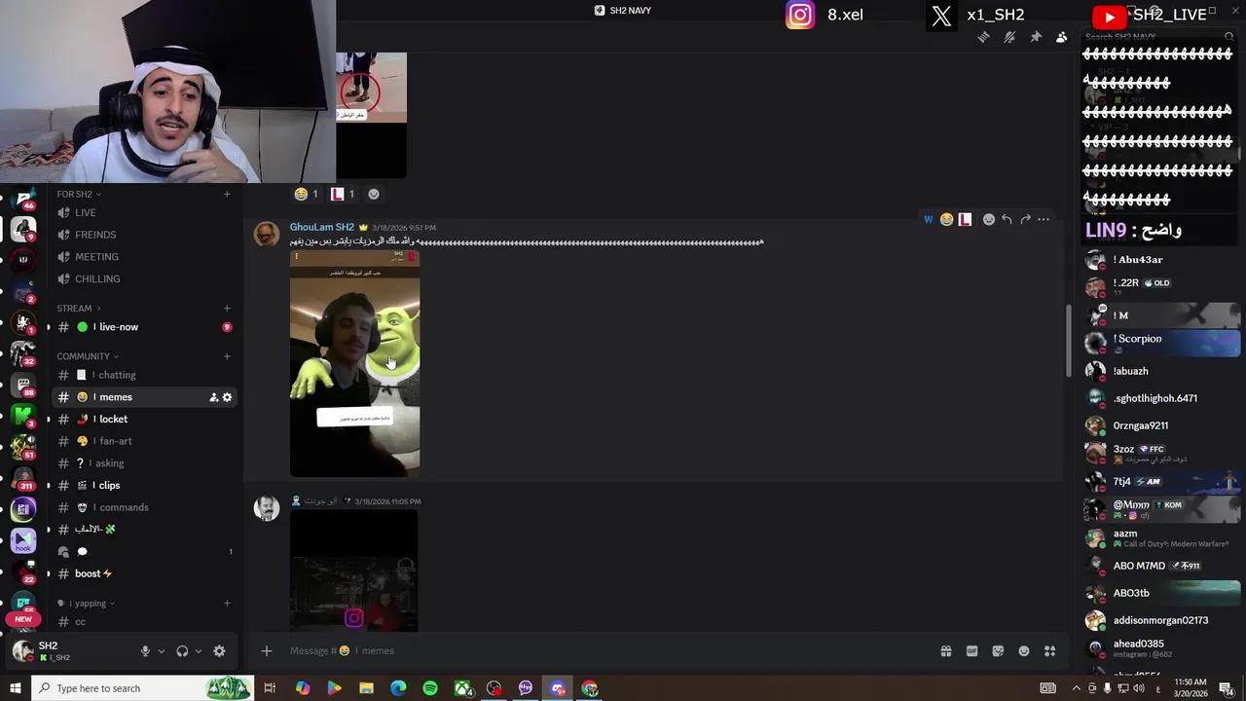Open the Shrek selfie image attachment
The height and width of the screenshot is (701, 1246).
pyautogui.click(x=354, y=363)
